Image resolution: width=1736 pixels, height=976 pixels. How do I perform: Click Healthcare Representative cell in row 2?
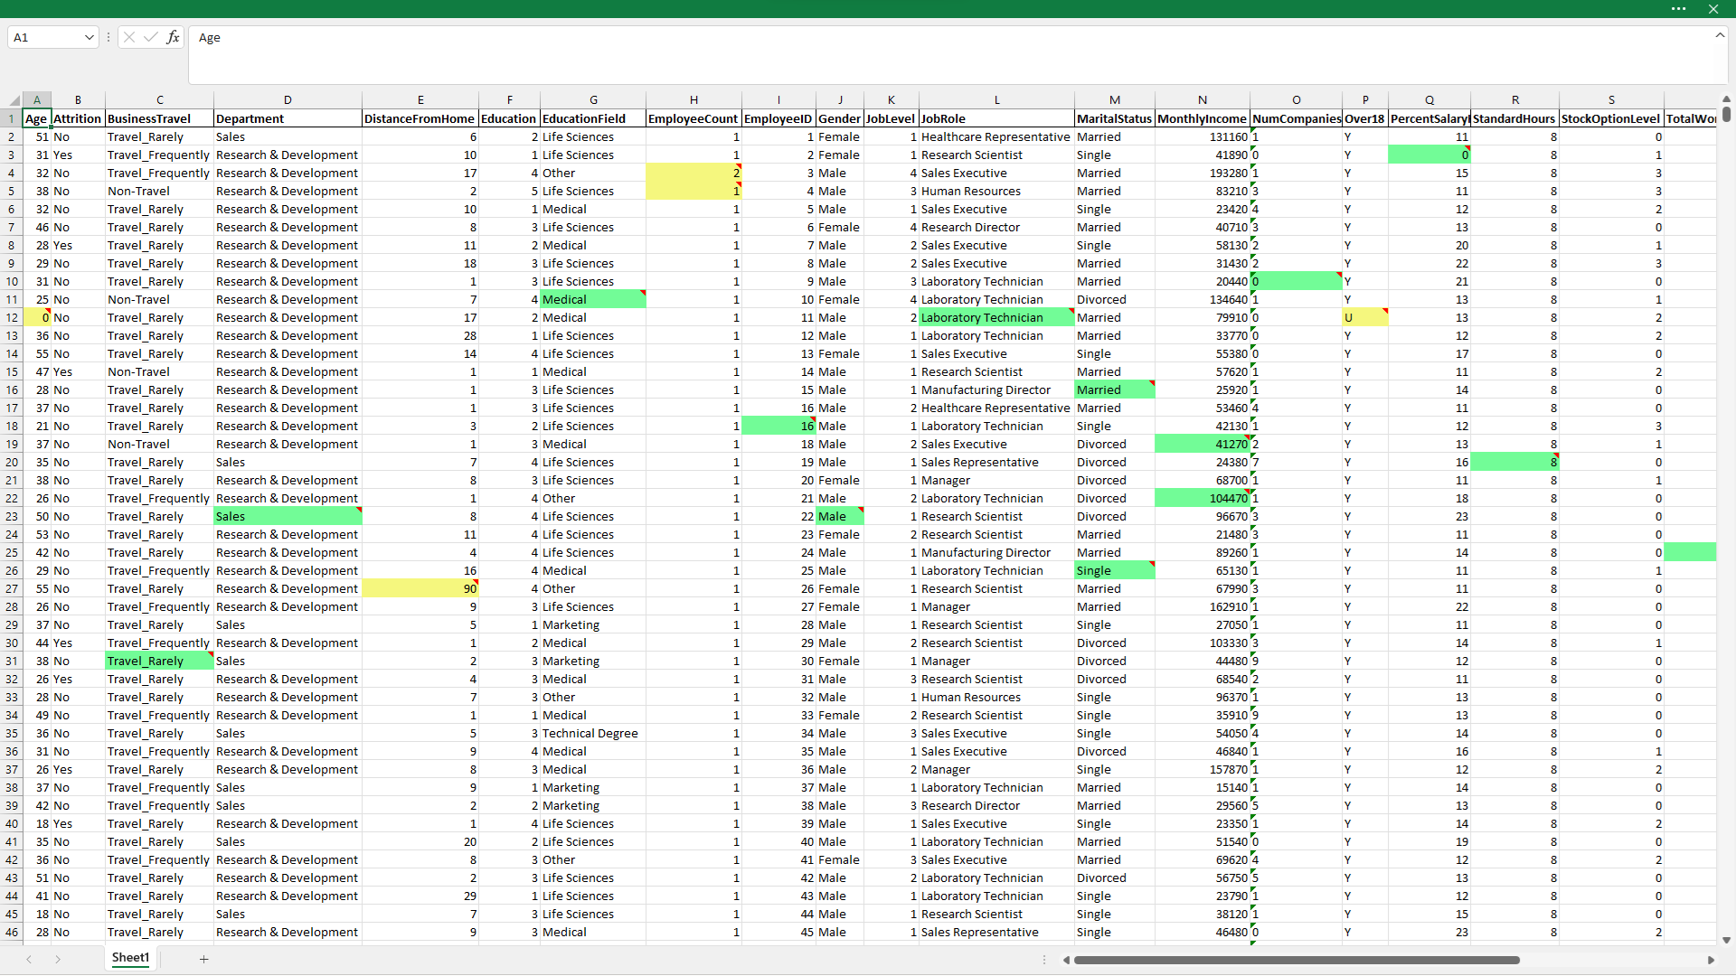[x=996, y=136]
